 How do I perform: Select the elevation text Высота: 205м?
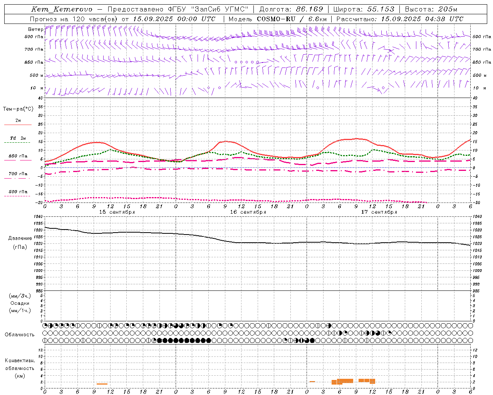[x=431, y=9]
